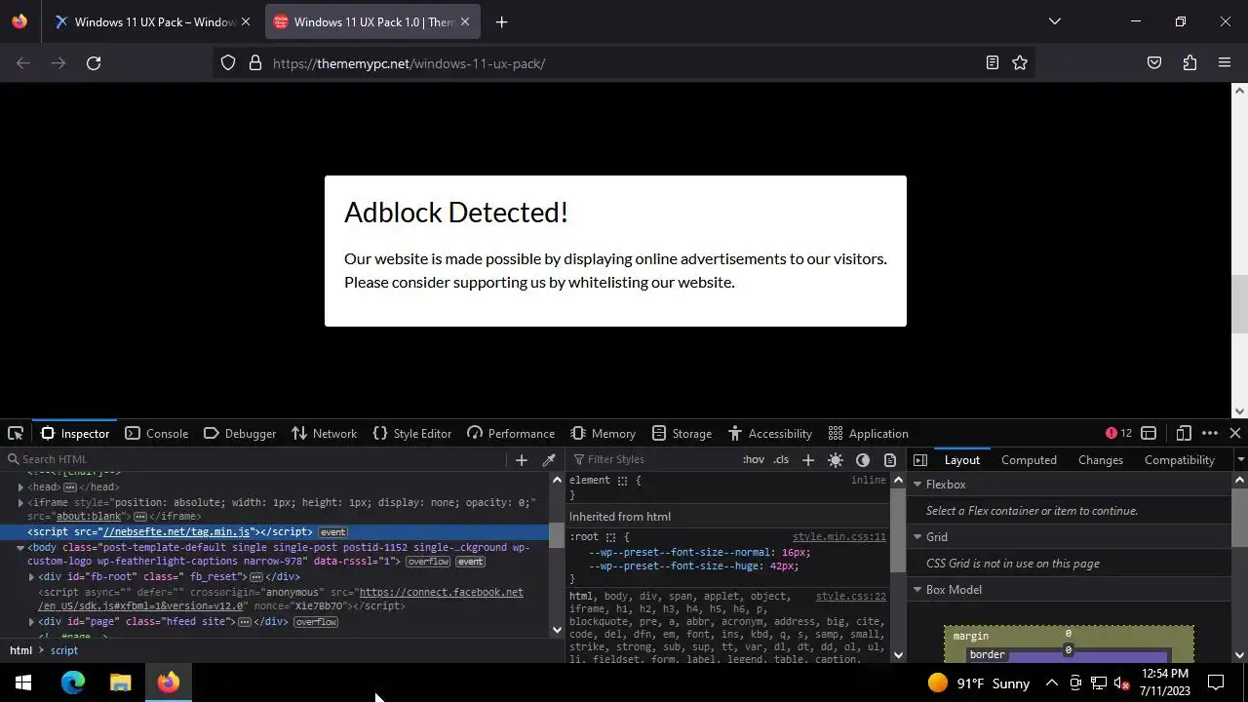Switch to the Performance tab
Image resolution: width=1248 pixels, height=702 pixels.
tap(511, 433)
